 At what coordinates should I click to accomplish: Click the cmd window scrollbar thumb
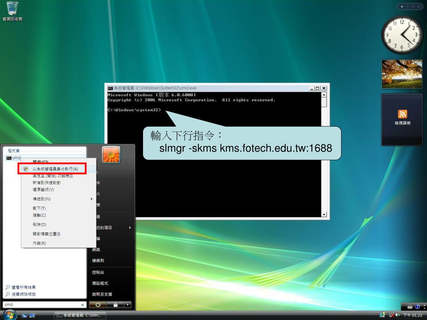[x=324, y=102]
